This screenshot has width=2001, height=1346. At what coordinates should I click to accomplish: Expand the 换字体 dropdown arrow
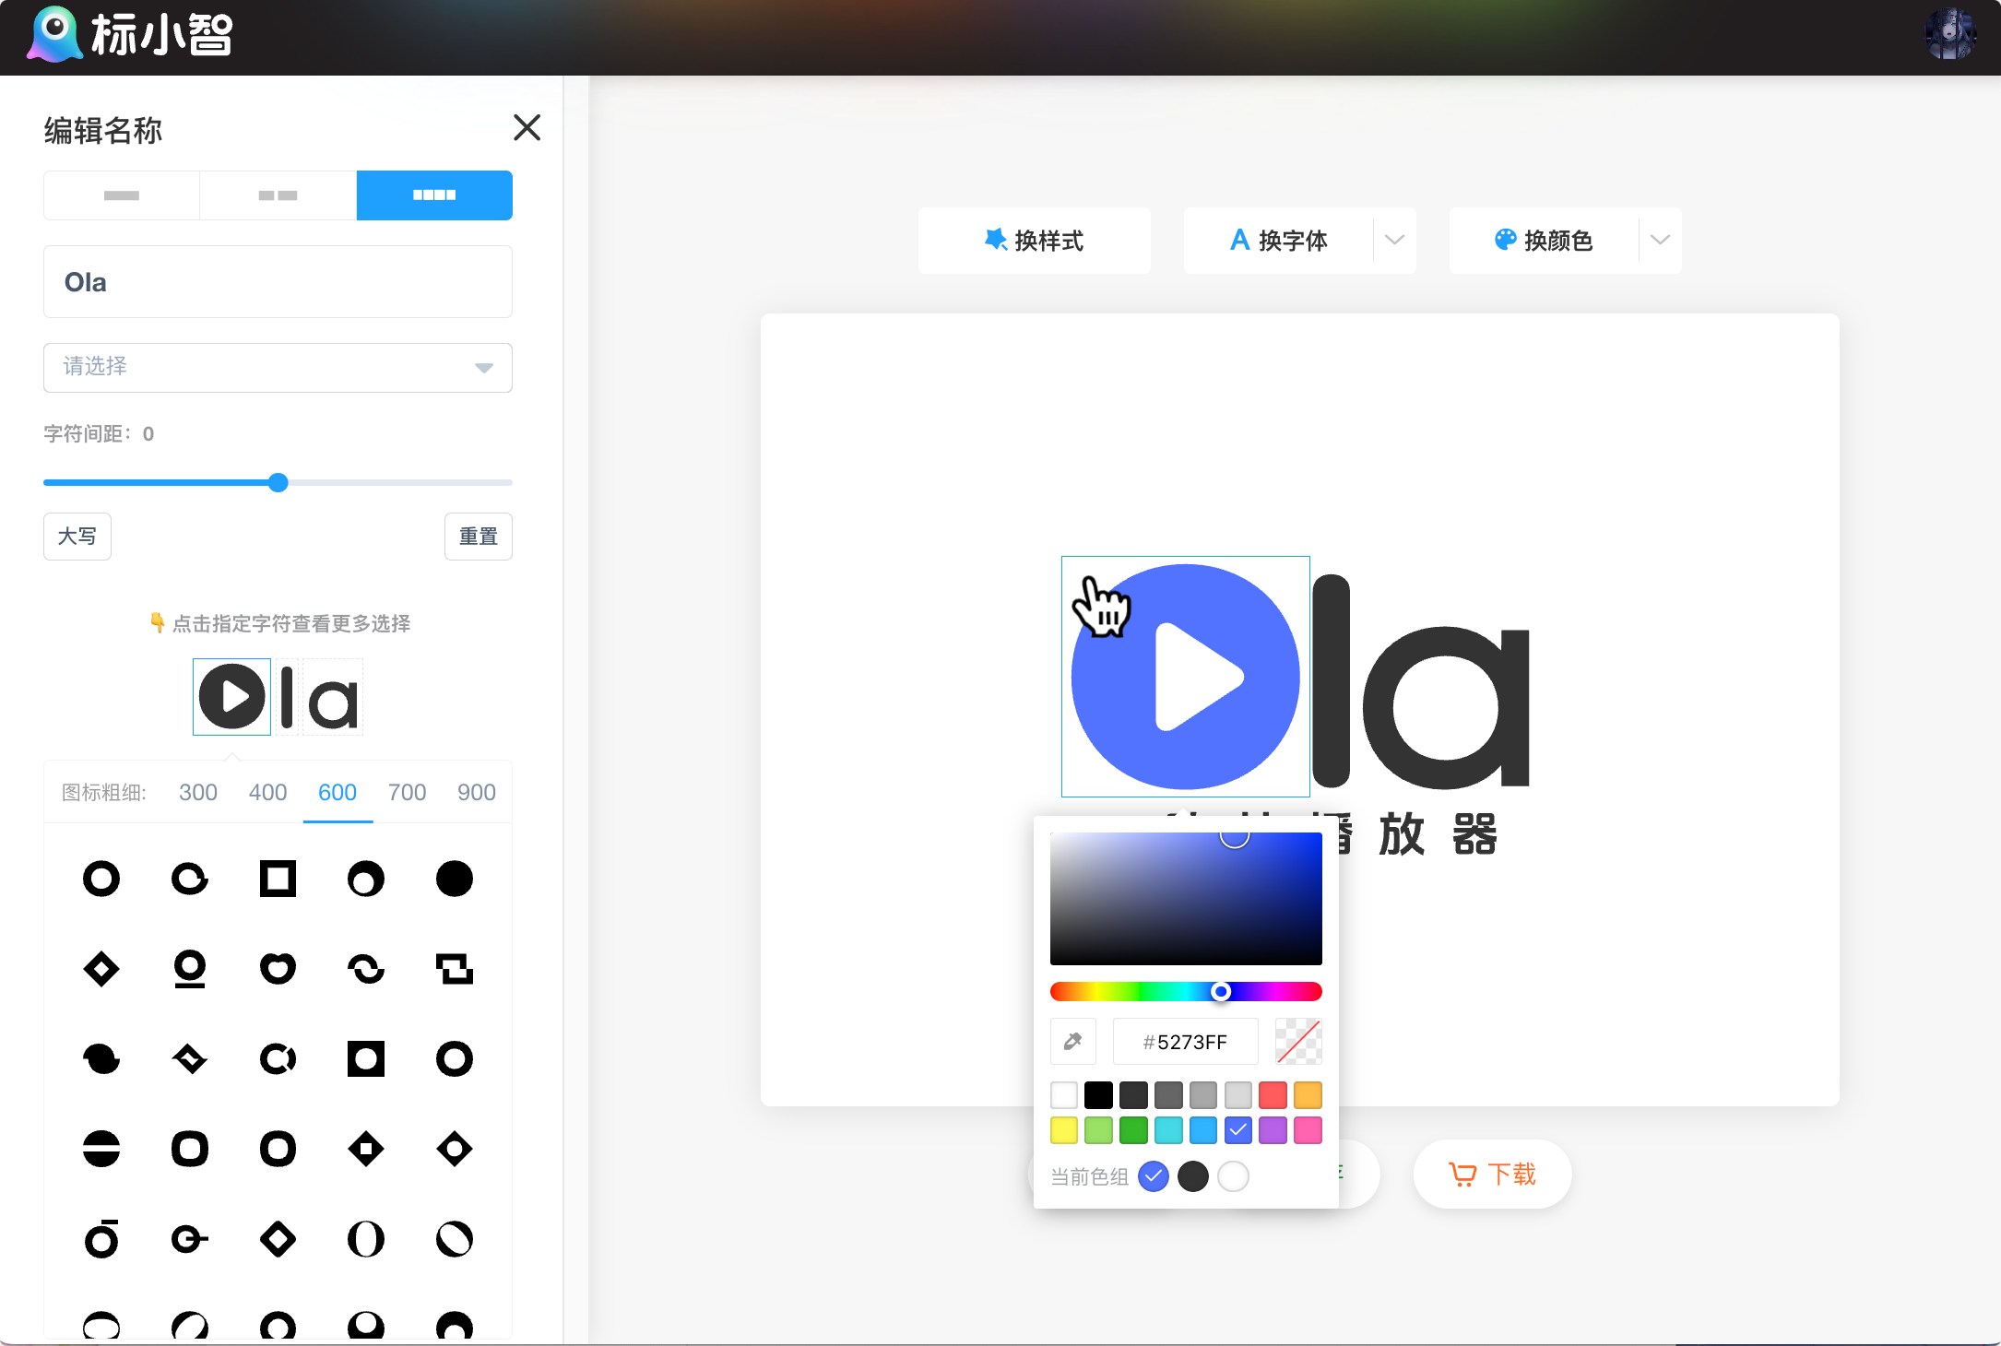[x=1394, y=240]
